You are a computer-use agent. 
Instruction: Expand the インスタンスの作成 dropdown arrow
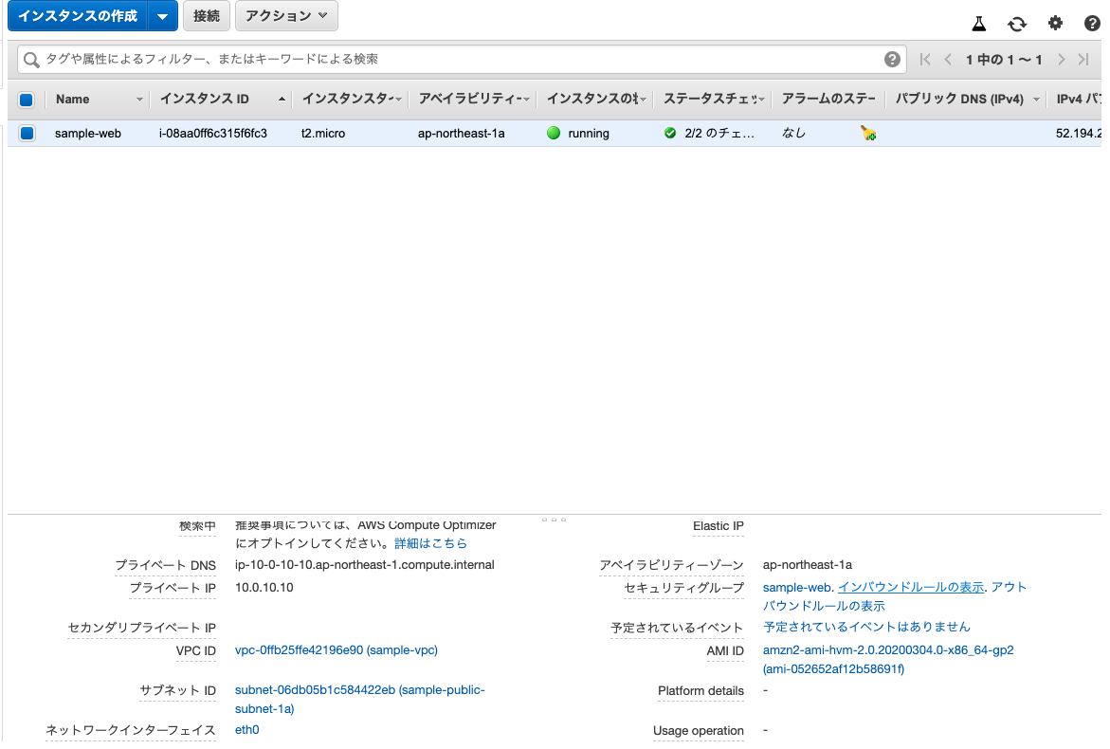point(162,16)
